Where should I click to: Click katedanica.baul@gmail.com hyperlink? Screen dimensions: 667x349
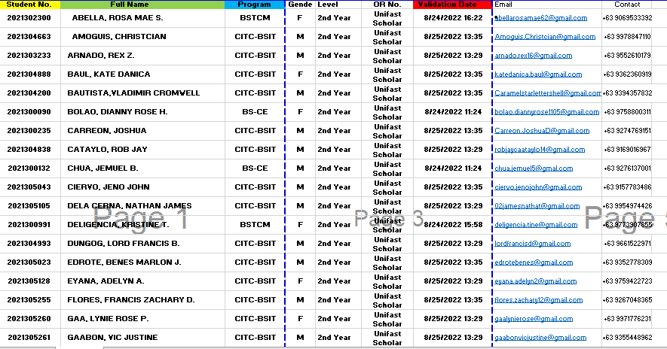(538, 74)
